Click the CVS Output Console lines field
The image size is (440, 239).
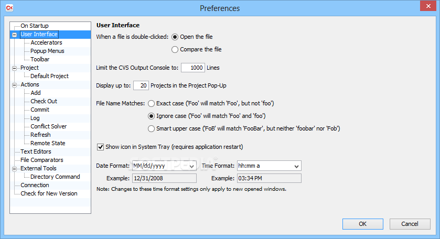(x=193, y=68)
